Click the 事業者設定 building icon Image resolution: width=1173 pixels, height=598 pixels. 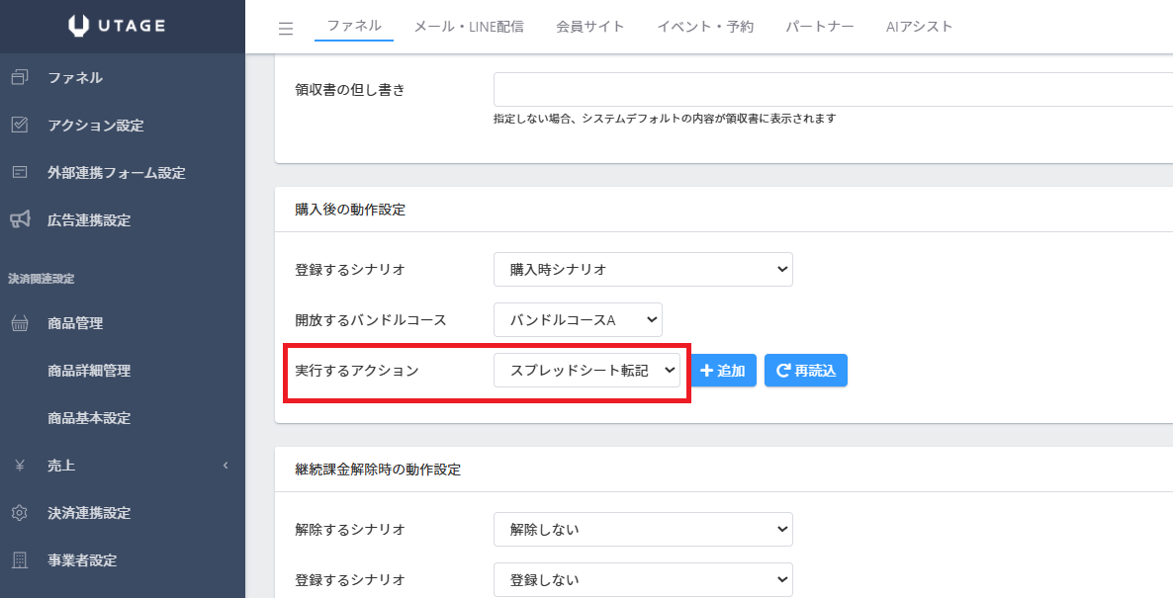tap(20, 559)
